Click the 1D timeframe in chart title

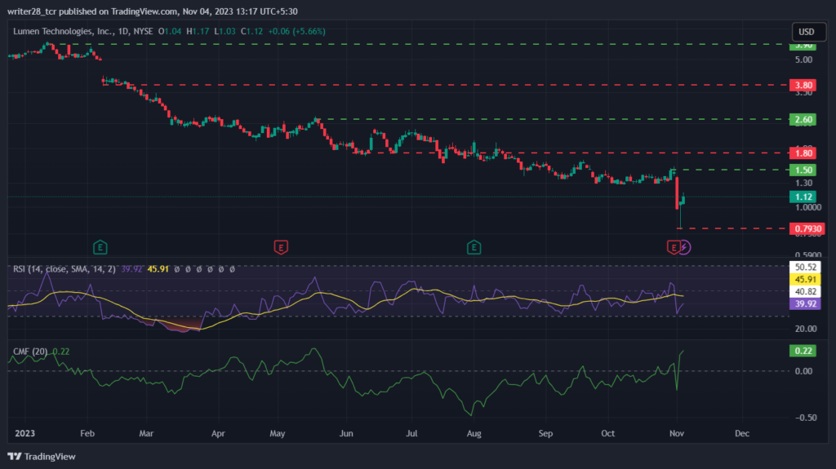point(124,32)
